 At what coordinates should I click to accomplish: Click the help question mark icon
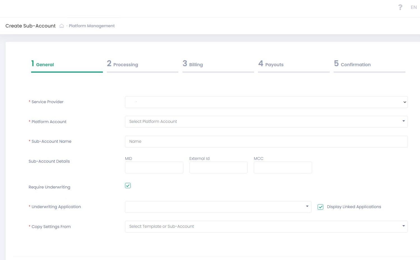coord(400,7)
